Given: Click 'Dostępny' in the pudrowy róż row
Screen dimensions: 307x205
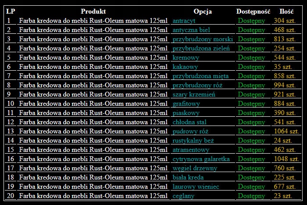Looking at the screenshot, I should 251,131.
